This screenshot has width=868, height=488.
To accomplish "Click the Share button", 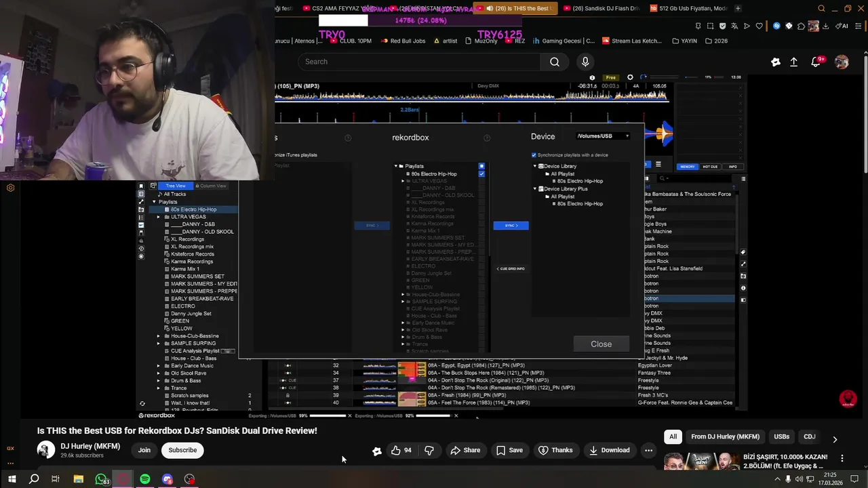I will click(465, 450).
